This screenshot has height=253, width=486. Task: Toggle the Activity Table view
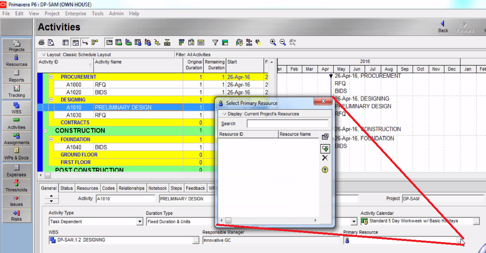pyautogui.click(x=66, y=42)
